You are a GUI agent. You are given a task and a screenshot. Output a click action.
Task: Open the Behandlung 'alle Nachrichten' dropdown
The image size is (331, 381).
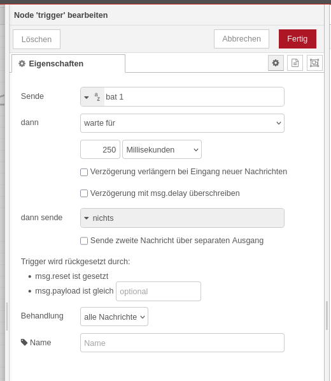[x=114, y=317]
